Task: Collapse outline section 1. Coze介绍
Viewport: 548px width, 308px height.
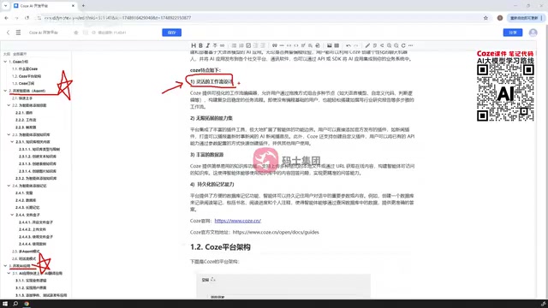Action: coord(5,62)
